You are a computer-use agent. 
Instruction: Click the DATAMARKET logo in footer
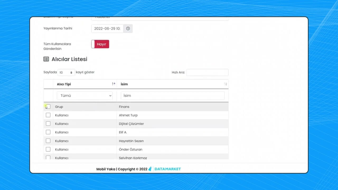[165, 169]
